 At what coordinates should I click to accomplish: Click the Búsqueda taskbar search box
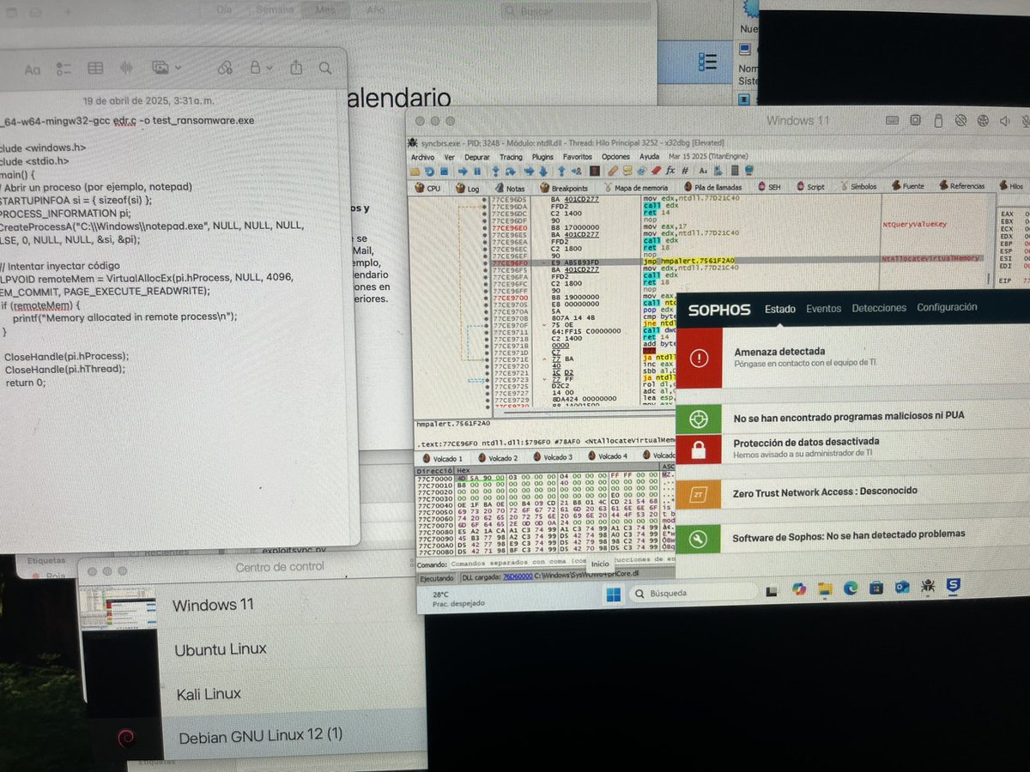pos(694,593)
